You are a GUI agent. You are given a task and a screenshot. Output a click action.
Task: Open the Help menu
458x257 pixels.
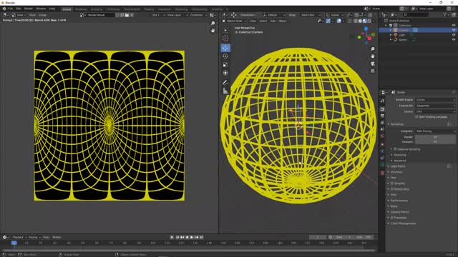(52, 9)
